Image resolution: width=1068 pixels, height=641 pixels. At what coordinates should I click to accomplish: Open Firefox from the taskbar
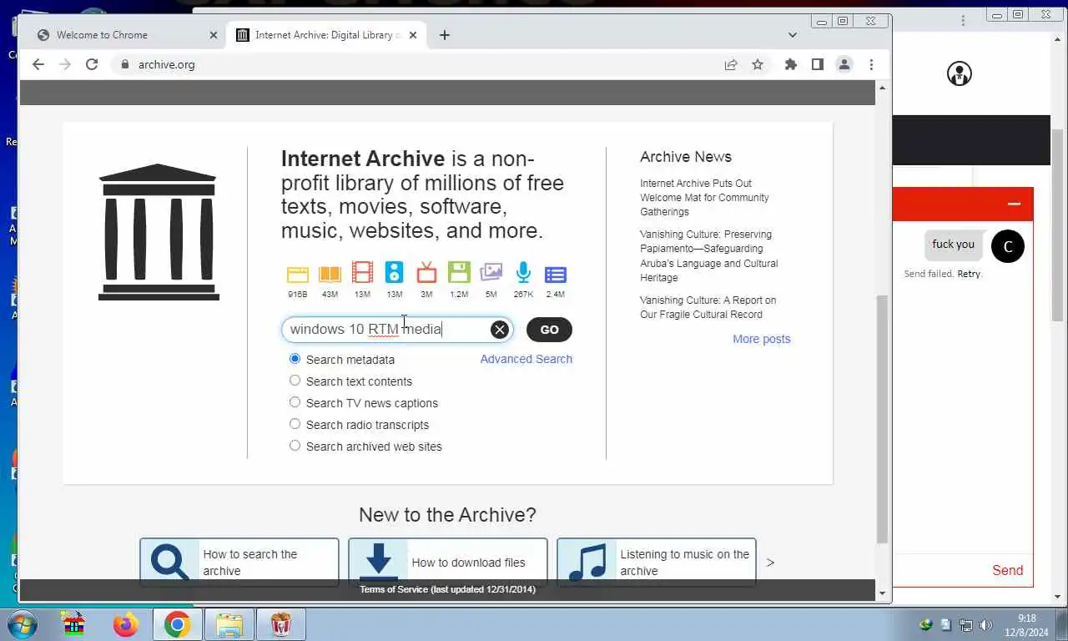coord(125,624)
